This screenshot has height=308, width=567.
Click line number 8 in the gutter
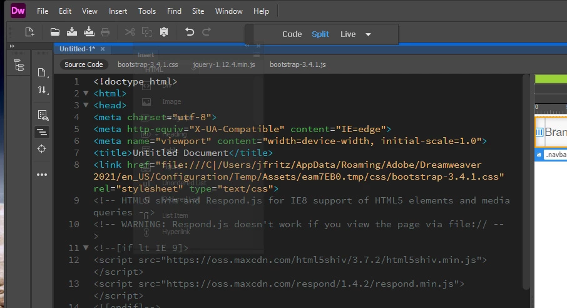(76, 165)
